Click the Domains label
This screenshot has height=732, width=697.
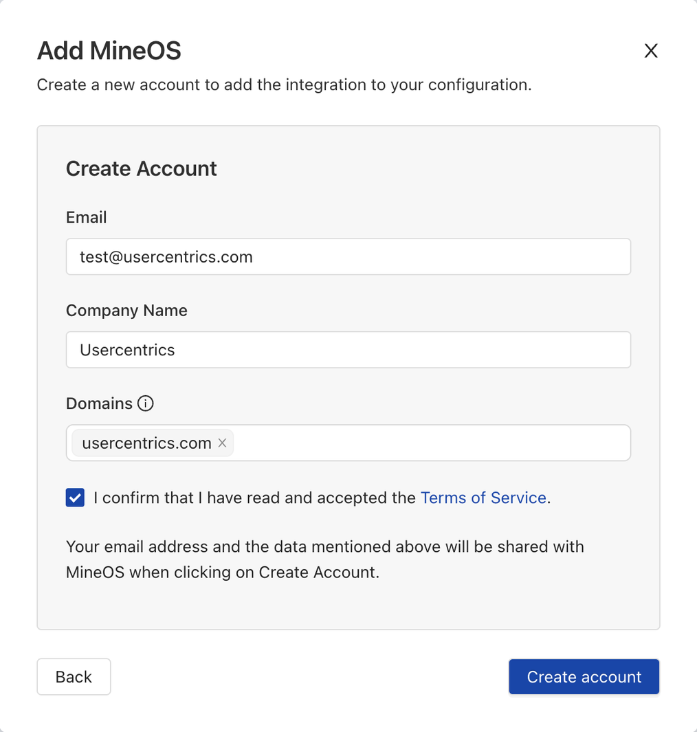tap(100, 403)
